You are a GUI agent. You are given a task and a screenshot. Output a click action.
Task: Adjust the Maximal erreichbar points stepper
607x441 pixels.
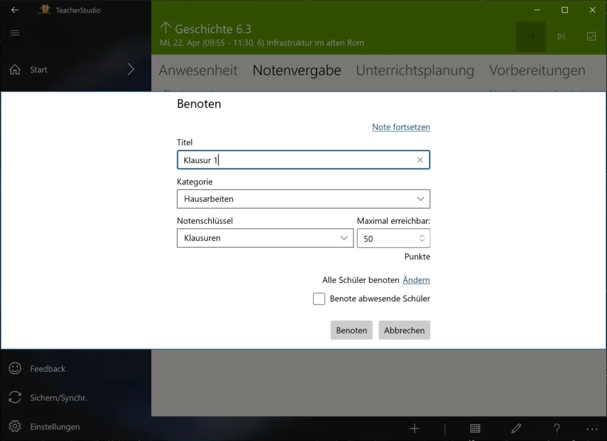[x=422, y=238]
